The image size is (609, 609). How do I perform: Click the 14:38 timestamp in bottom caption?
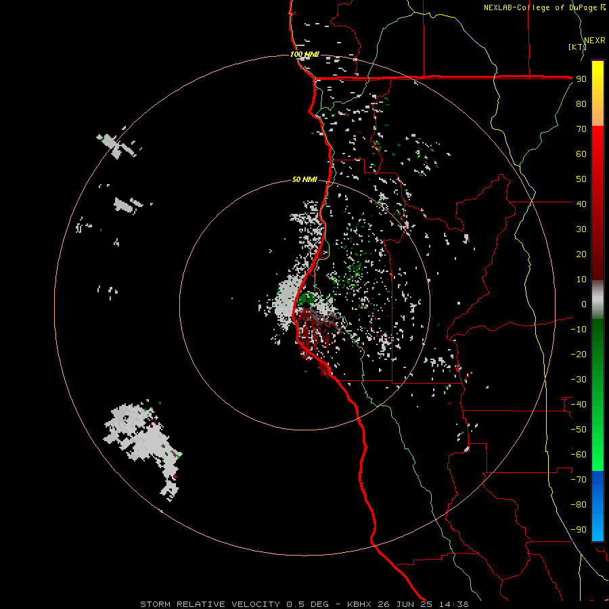point(454,604)
